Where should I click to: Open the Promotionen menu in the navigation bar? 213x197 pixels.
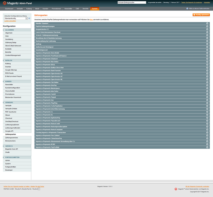[x=56, y=9]
